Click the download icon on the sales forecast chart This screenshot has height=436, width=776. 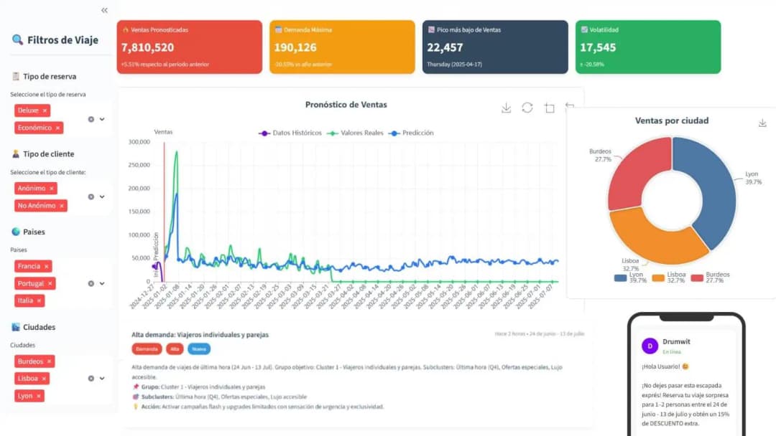click(506, 108)
